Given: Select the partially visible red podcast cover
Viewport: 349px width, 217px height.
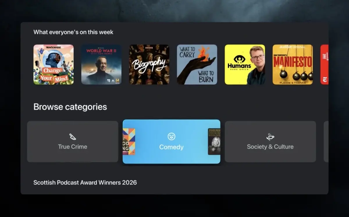Looking at the screenshot, I should coord(324,64).
